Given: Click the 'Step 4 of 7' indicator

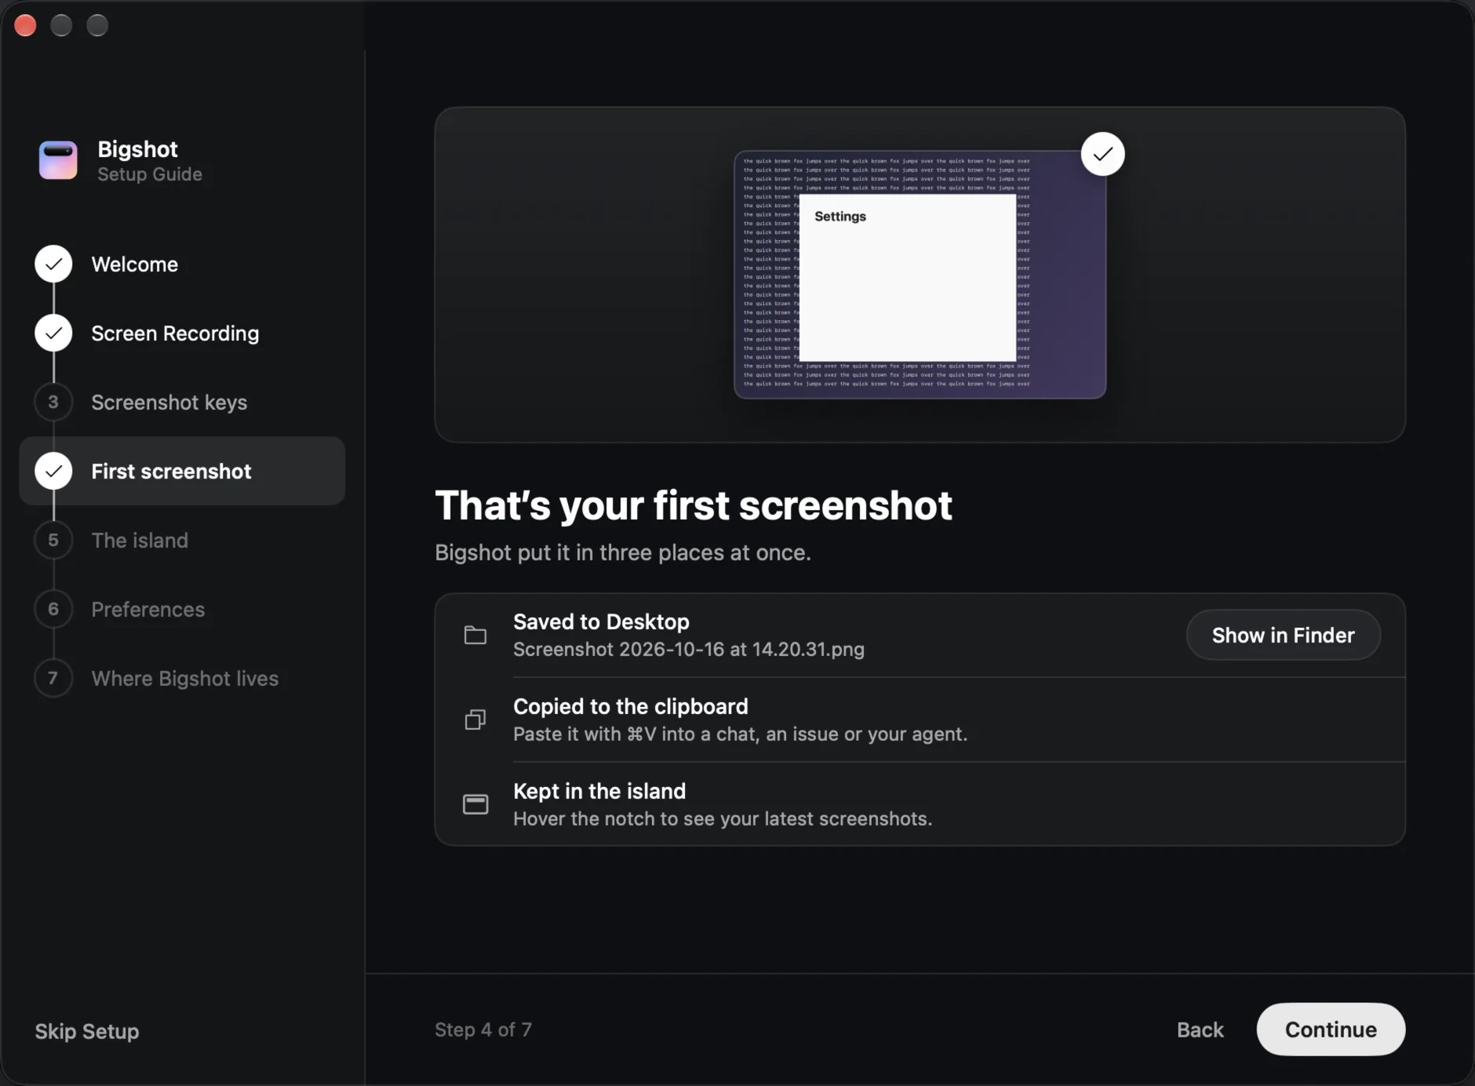Looking at the screenshot, I should 483,1030.
